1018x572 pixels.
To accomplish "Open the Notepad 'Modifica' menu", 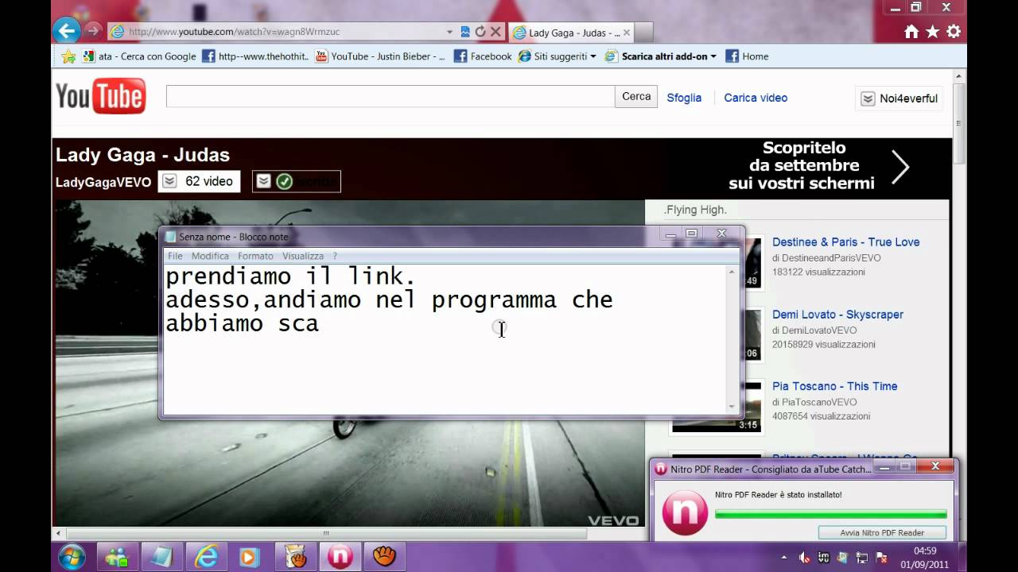I will (210, 256).
